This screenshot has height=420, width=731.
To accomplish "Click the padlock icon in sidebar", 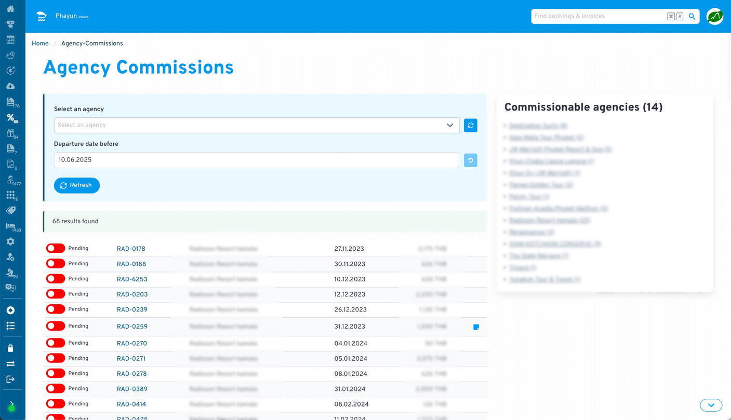I will 10,348.
